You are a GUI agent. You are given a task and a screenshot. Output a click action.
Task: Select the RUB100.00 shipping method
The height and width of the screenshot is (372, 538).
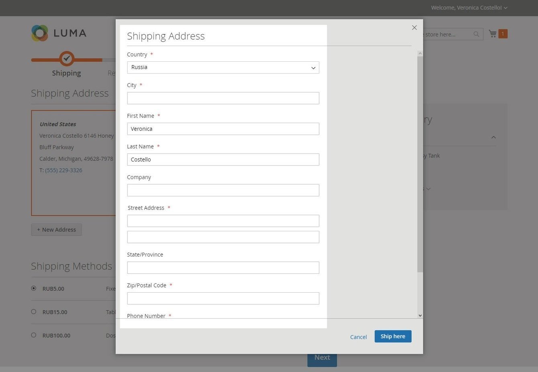pyautogui.click(x=34, y=335)
